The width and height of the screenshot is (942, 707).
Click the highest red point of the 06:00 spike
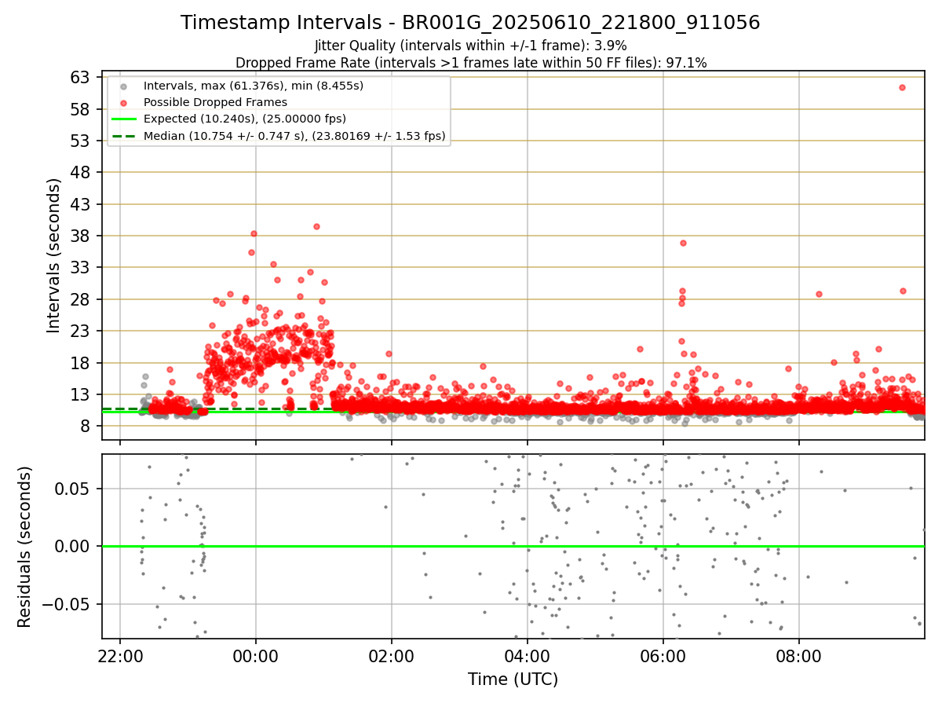(x=683, y=243)
